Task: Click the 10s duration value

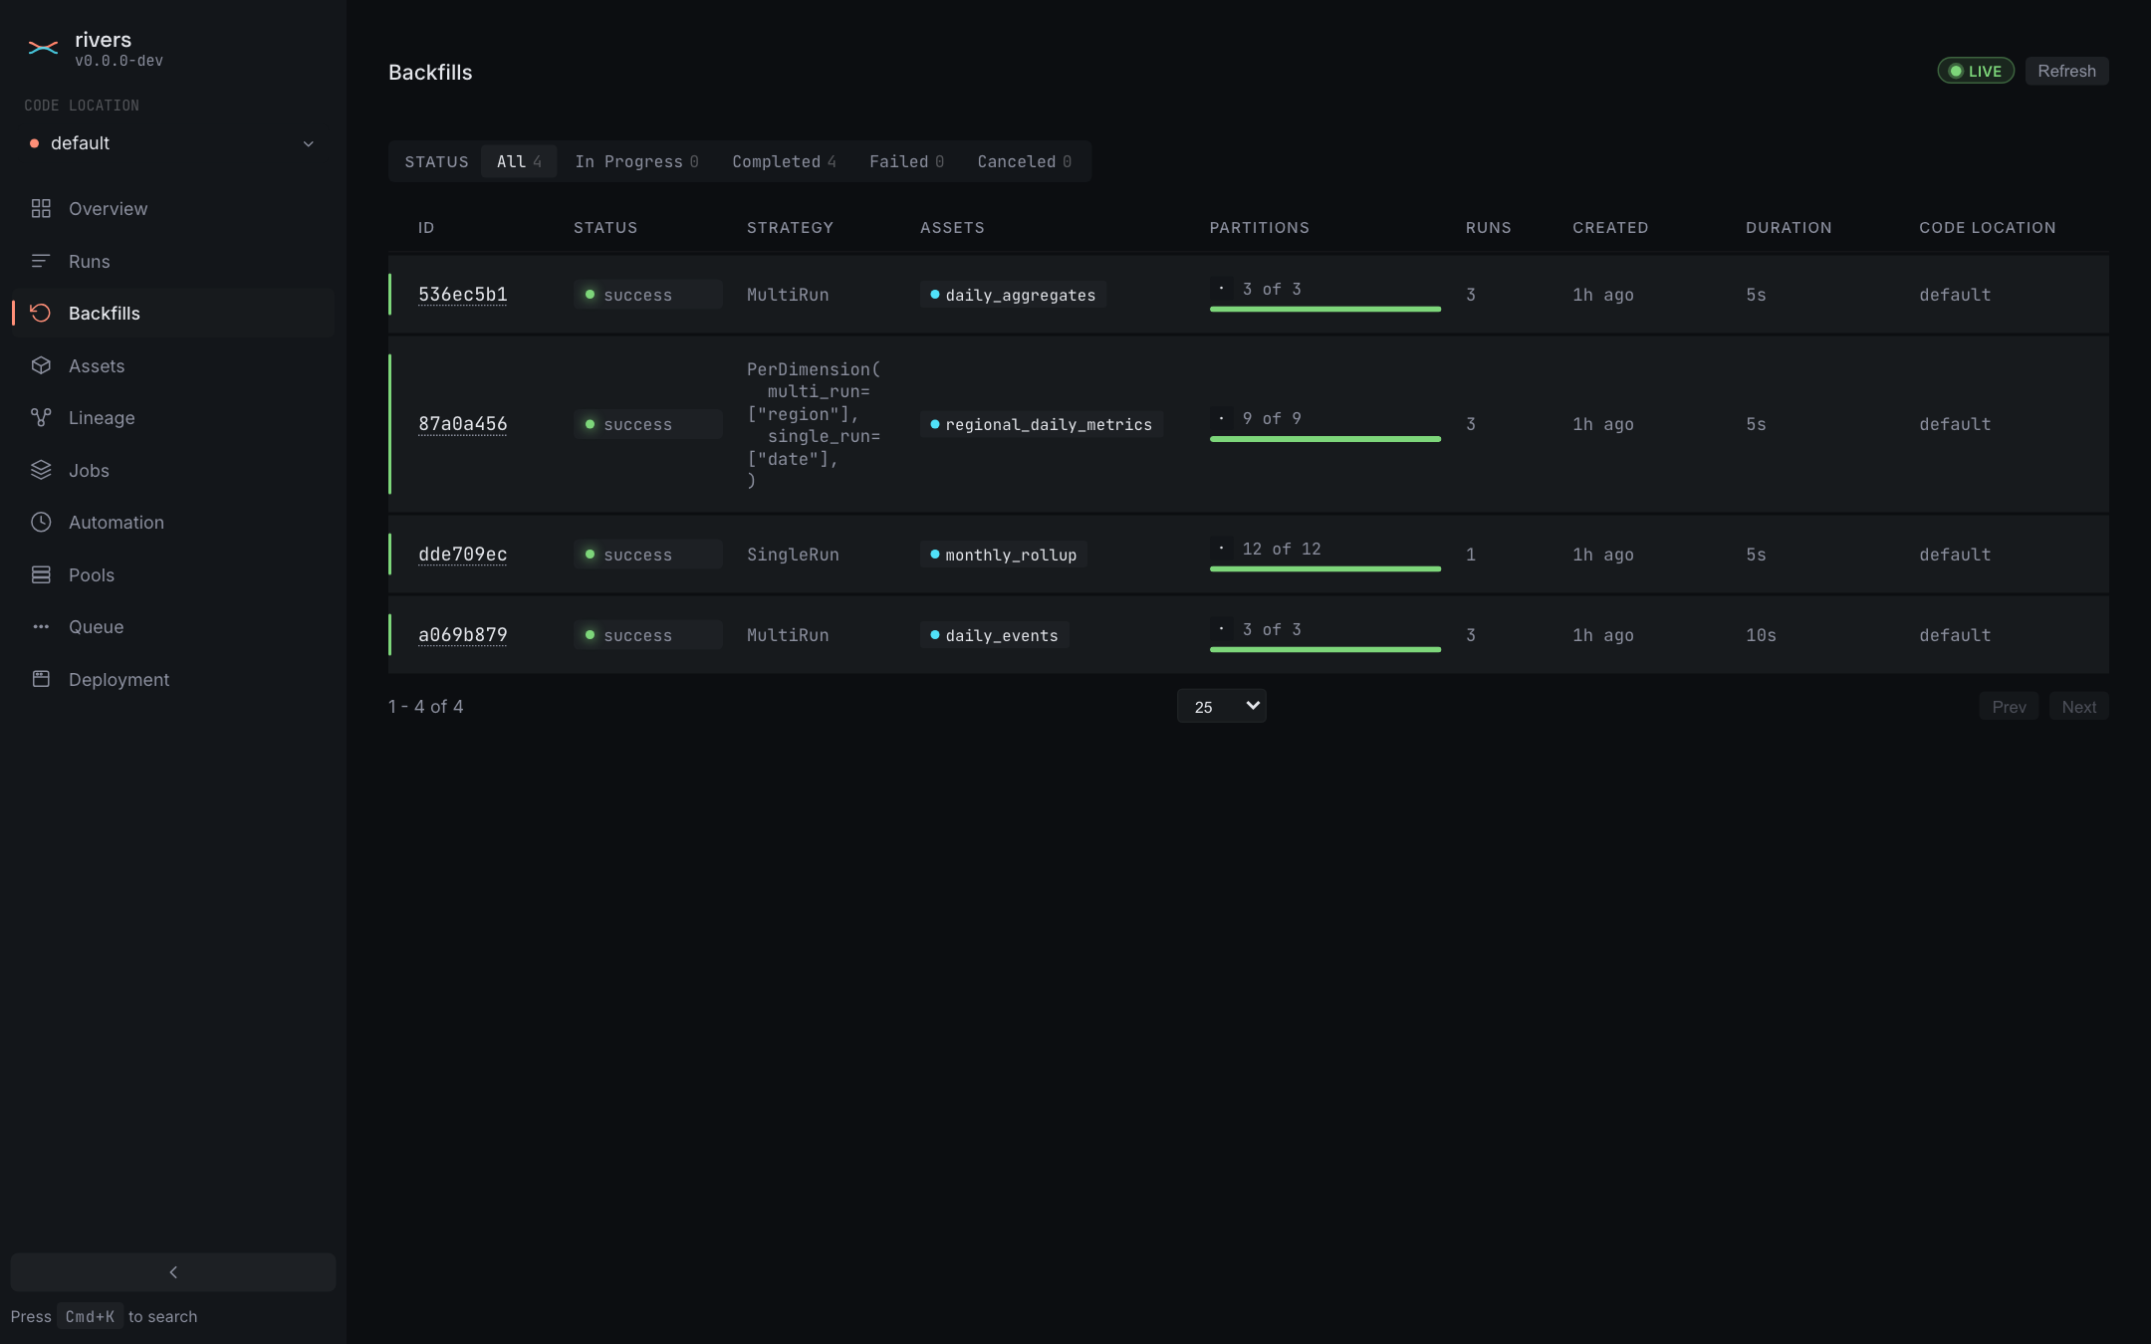Action: (1761, 635)
